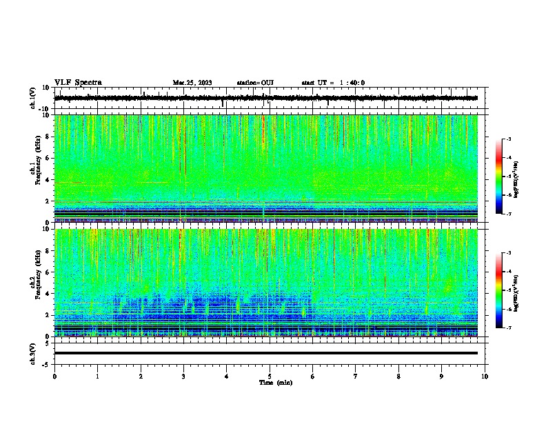Click the "VLF Spectra" plot title
The height and width of the screenshot is (422, 546).
click(78, 83)
